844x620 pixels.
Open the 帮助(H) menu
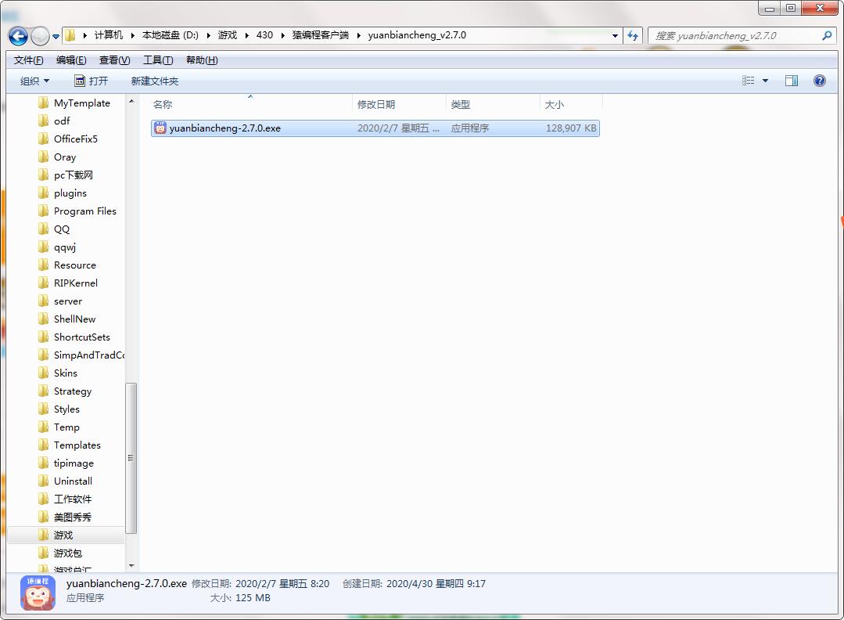tap(202, 59)
